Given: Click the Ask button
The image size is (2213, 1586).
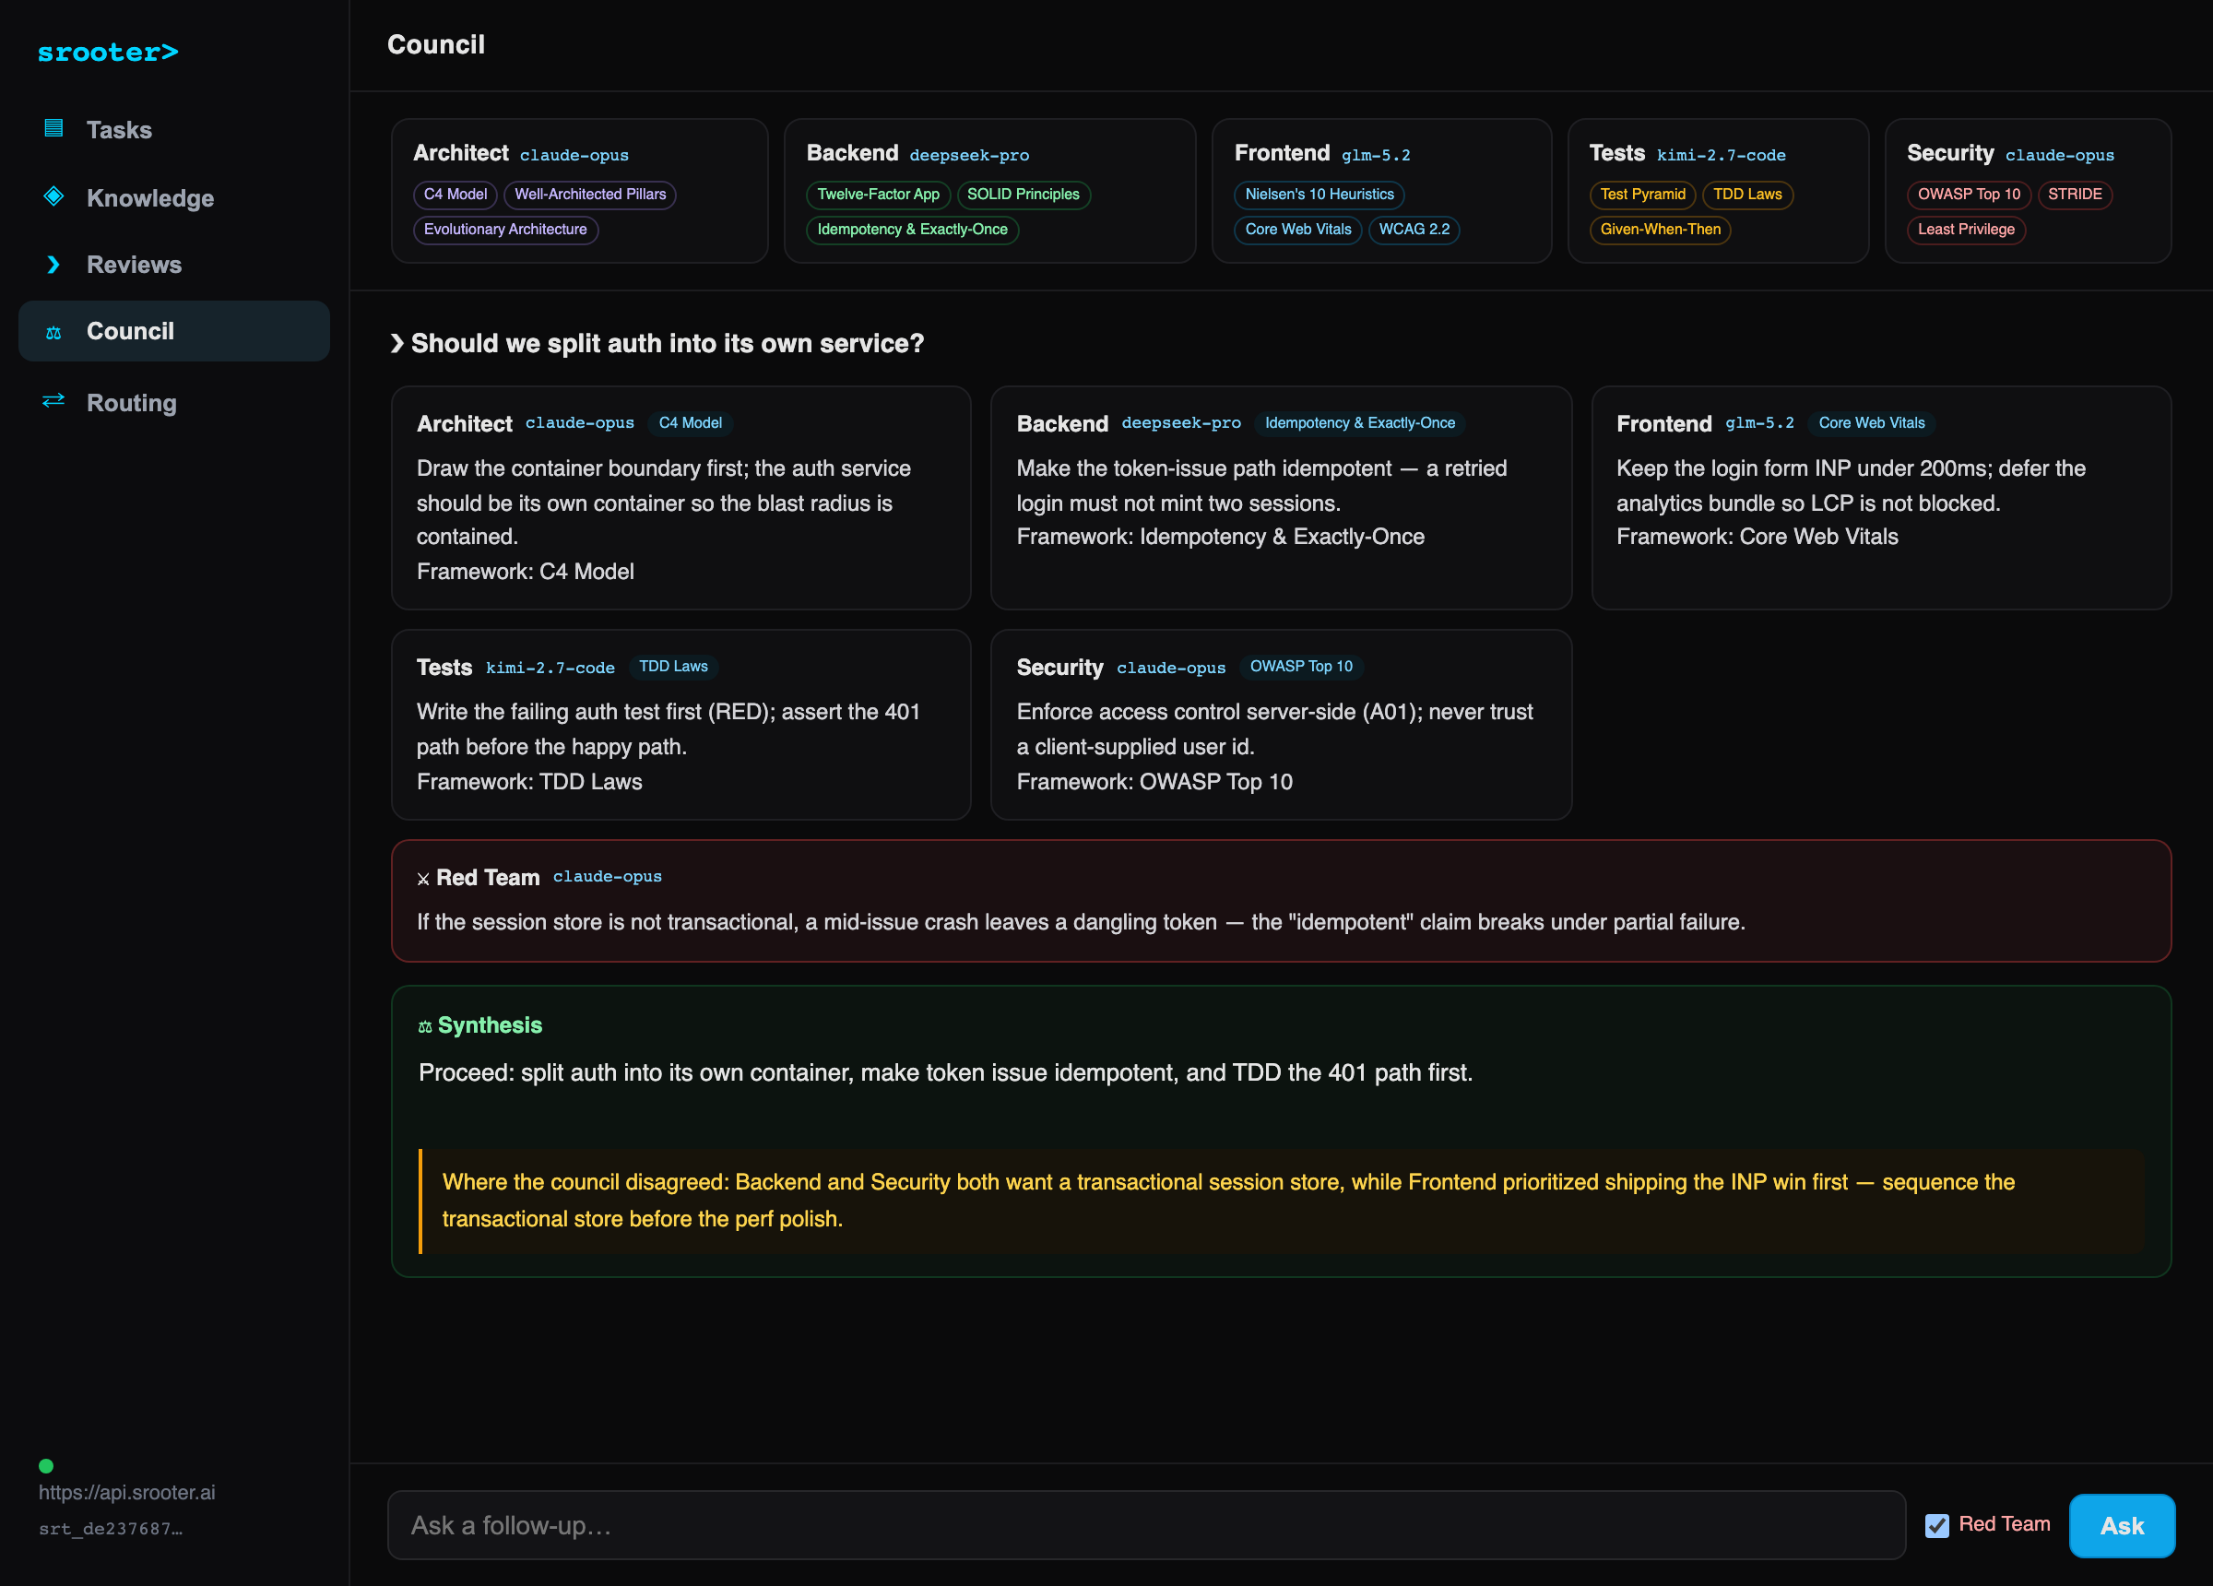Looking at the screenshot, I should click(x=2122, y=1524).
